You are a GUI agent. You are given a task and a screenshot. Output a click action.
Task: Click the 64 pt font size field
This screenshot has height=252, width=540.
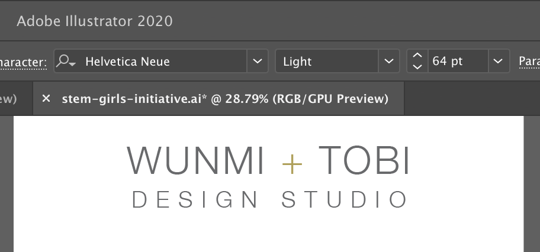[x=456, y=62]
